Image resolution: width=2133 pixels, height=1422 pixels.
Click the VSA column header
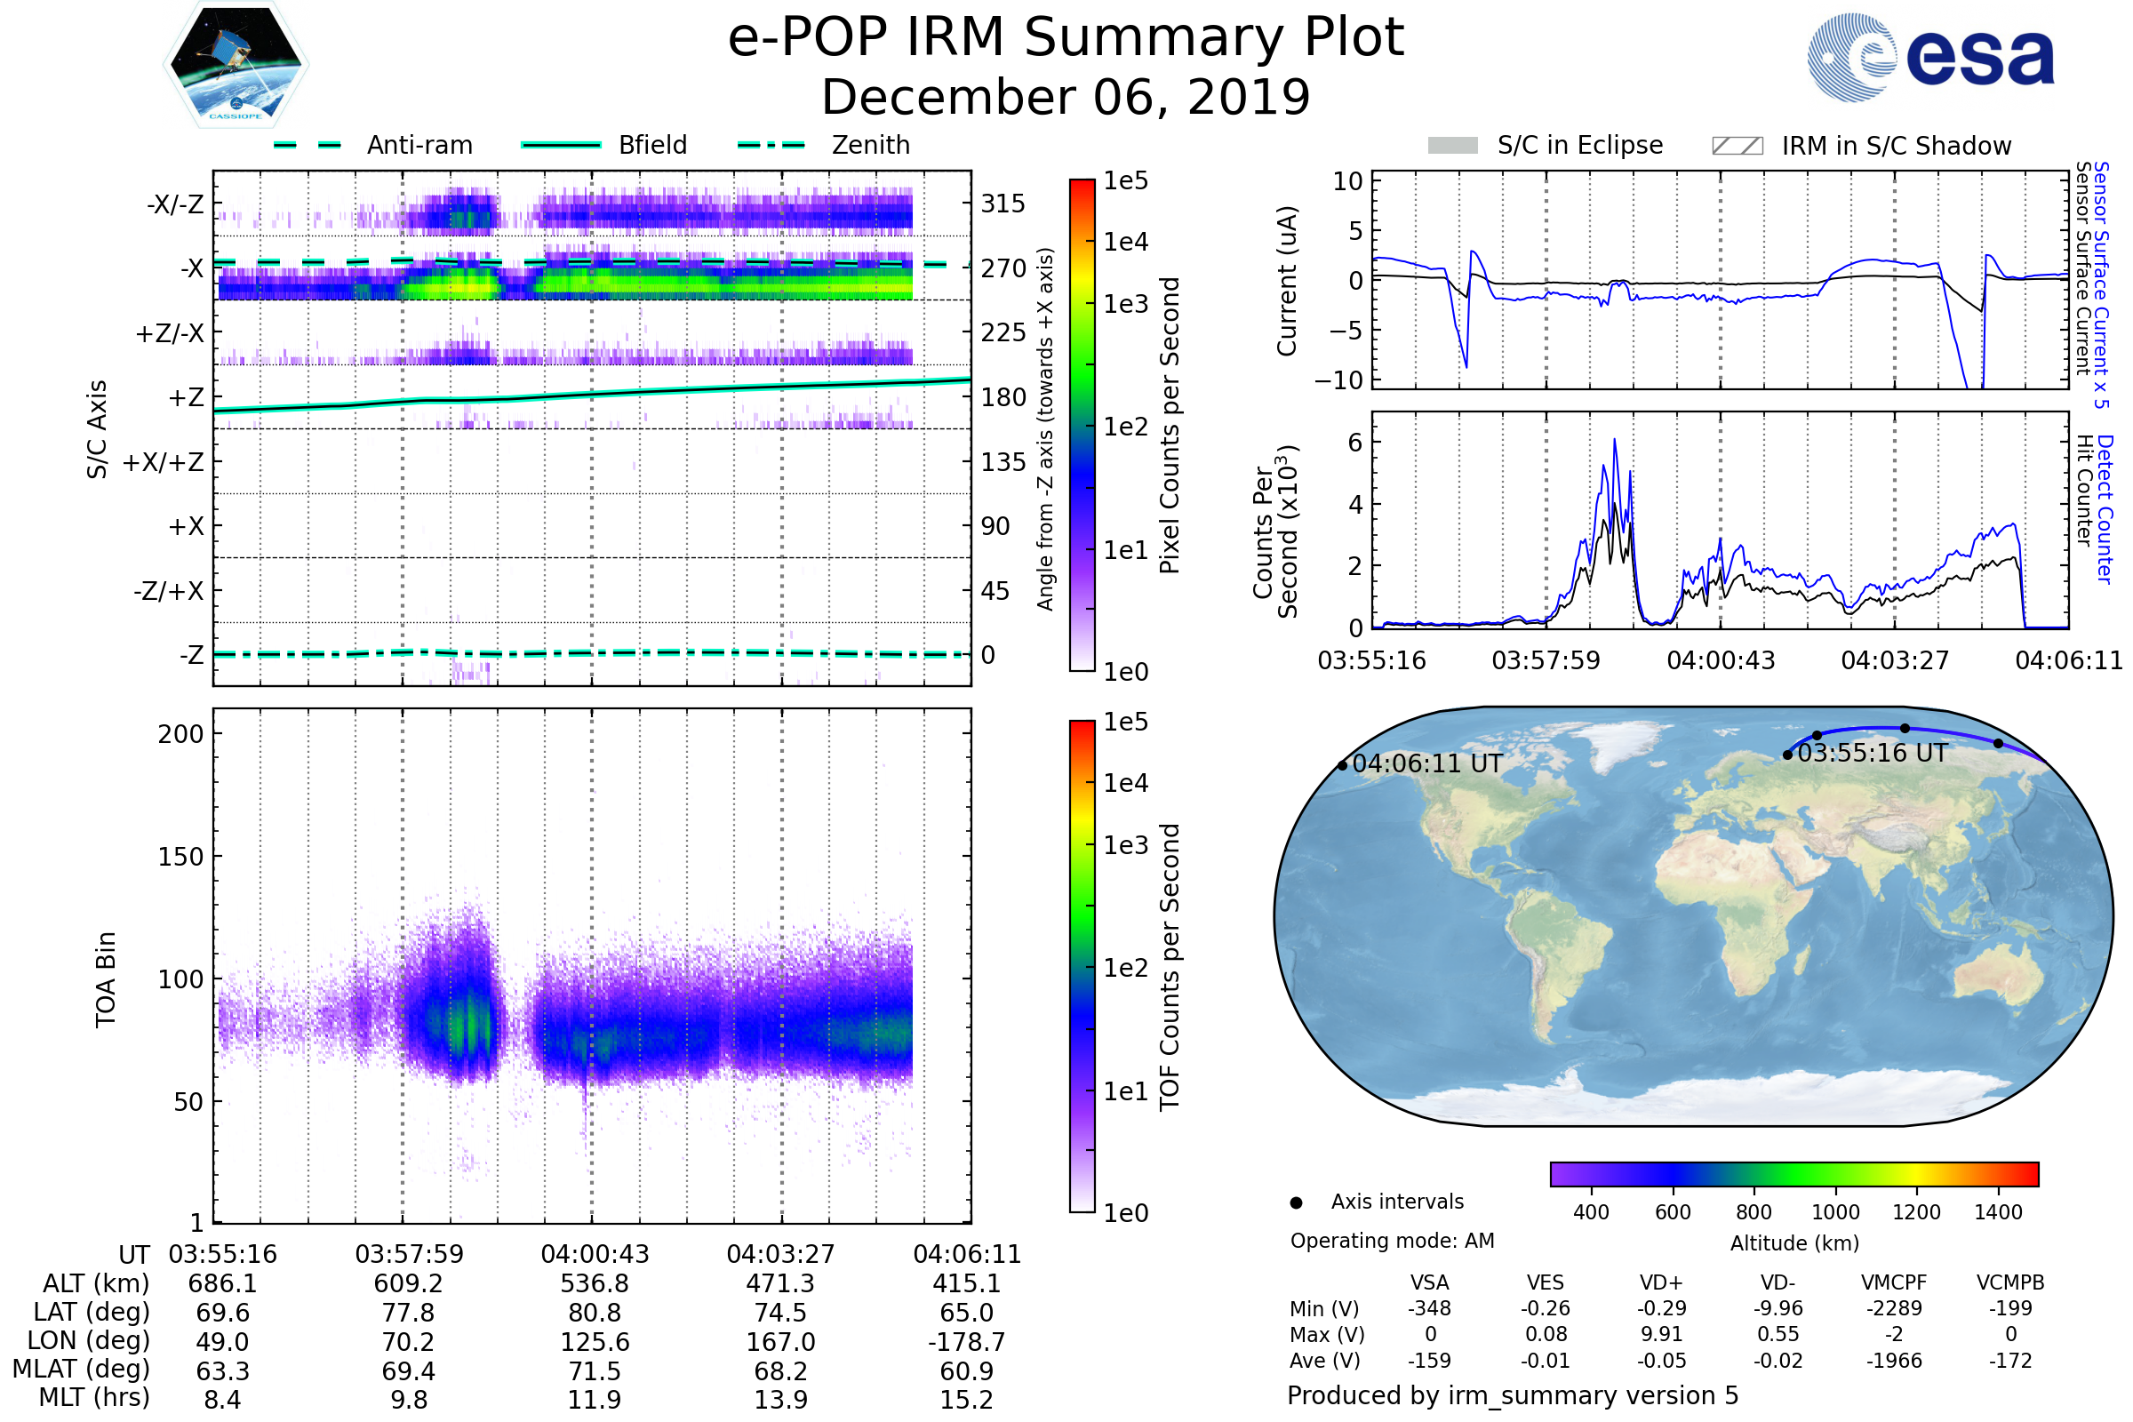coord(1429,1282)
